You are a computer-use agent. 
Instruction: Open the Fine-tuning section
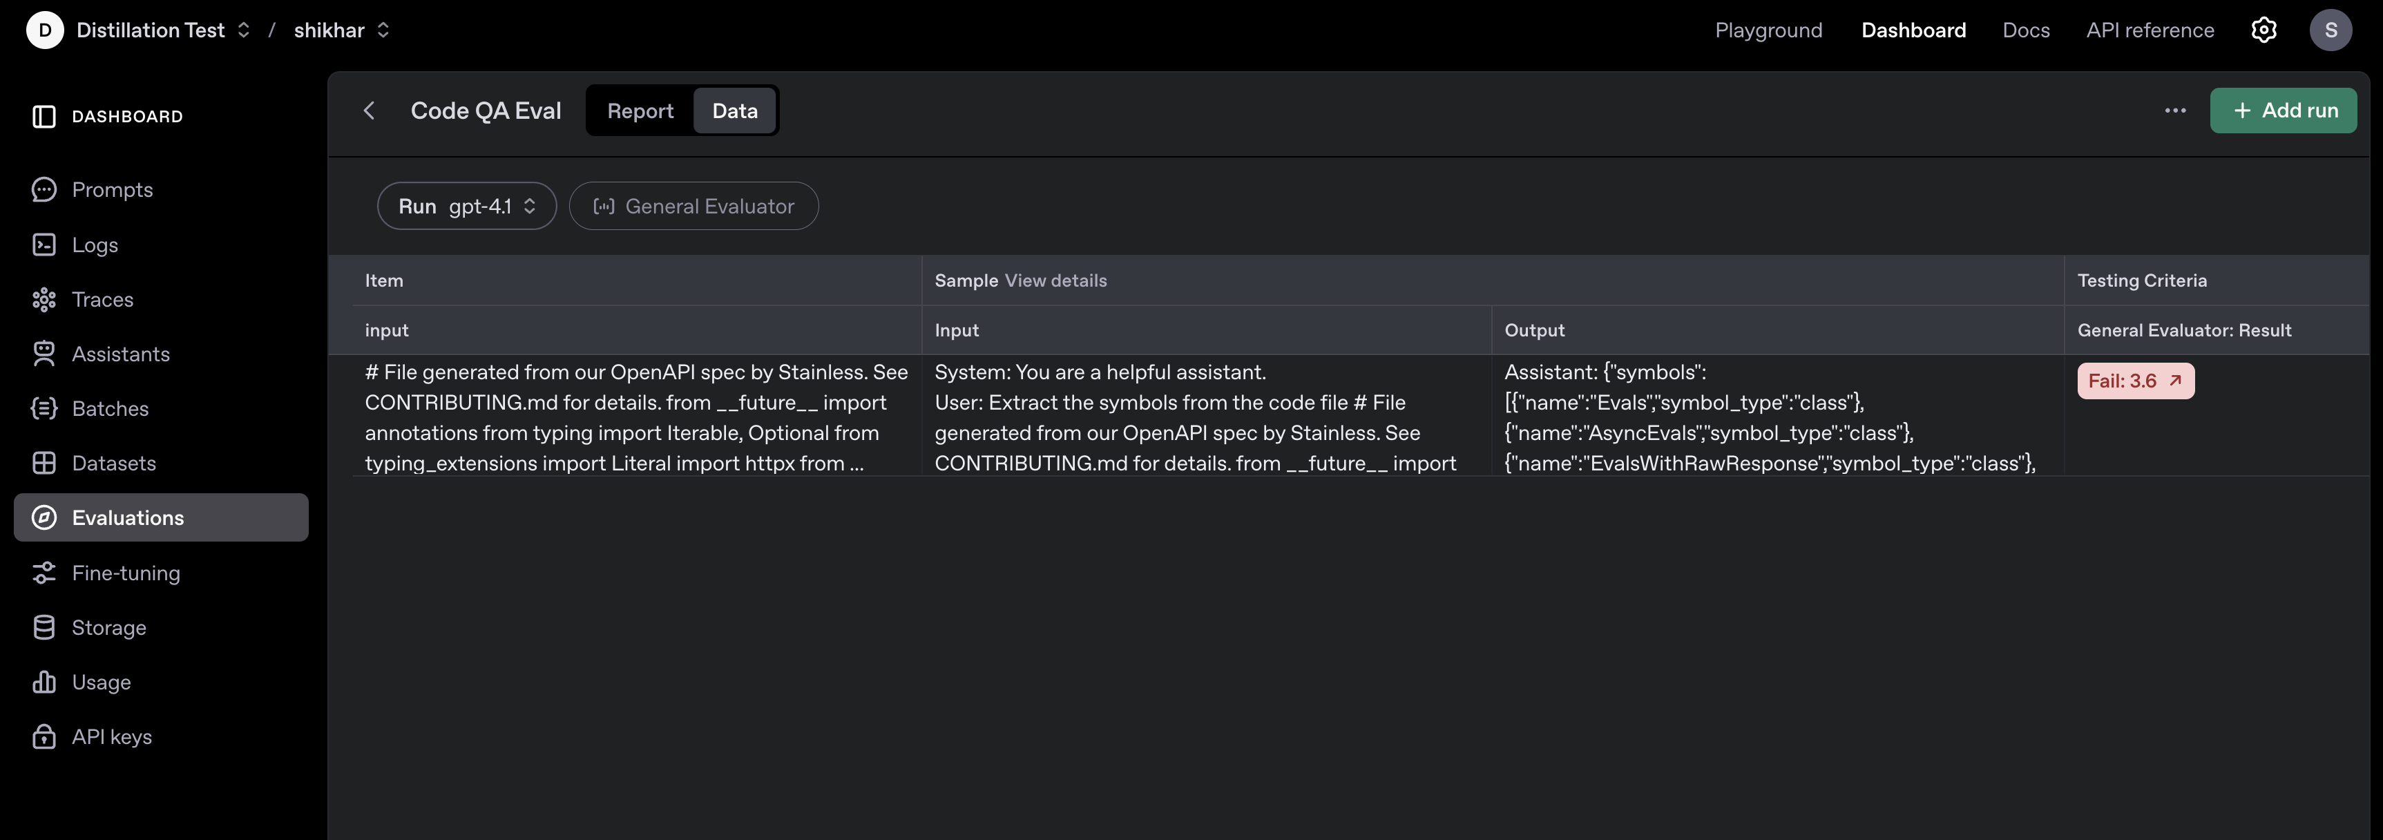(126, 573)
